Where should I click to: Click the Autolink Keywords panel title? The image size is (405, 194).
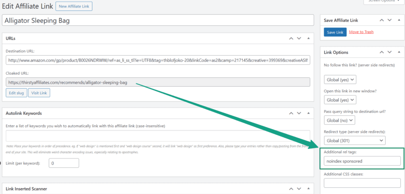click(24, 113)
